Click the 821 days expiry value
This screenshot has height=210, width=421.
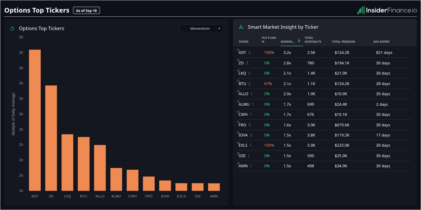click(x=384, y=52)
